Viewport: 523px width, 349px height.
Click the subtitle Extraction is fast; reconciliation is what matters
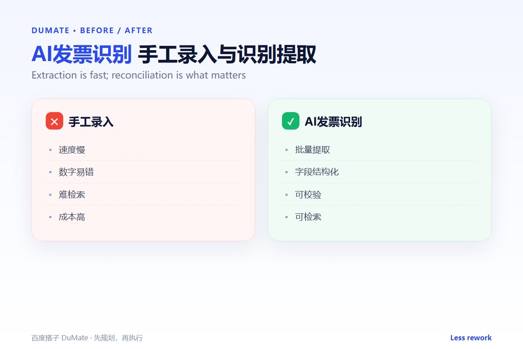139,75
